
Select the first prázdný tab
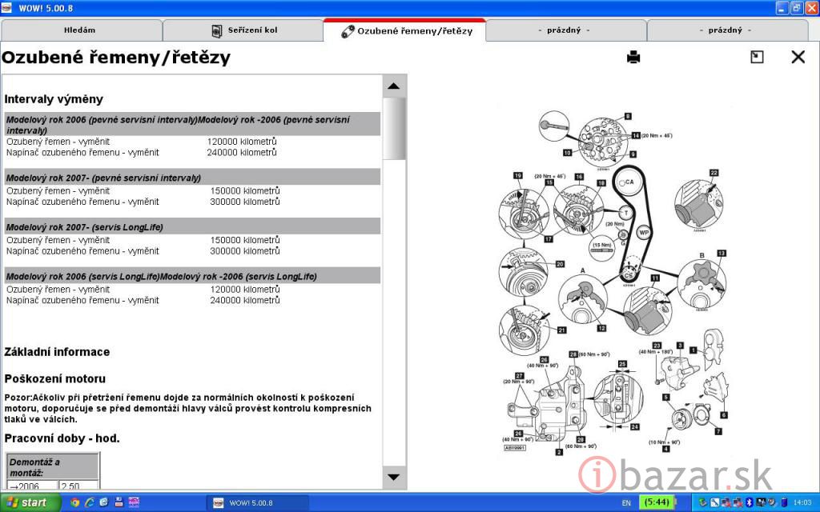(565, 30)
